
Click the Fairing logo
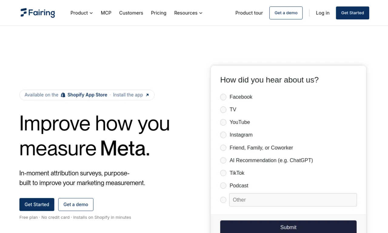coord(38,13)
